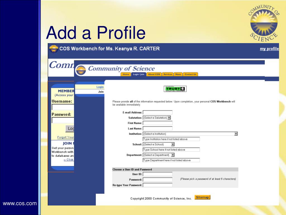This screenshot has width=286, height=215.
Task: Click the my profile link
Action: coord(269,49)
